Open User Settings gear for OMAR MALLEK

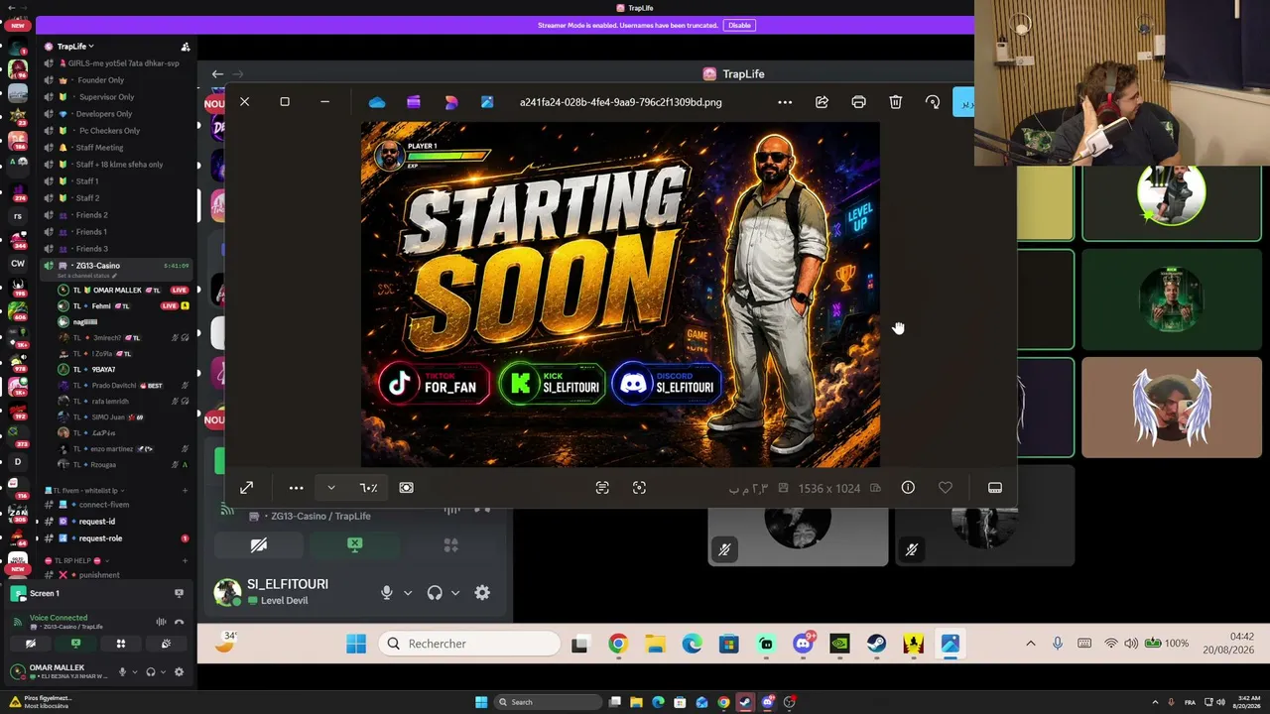(x=179, y=671)
